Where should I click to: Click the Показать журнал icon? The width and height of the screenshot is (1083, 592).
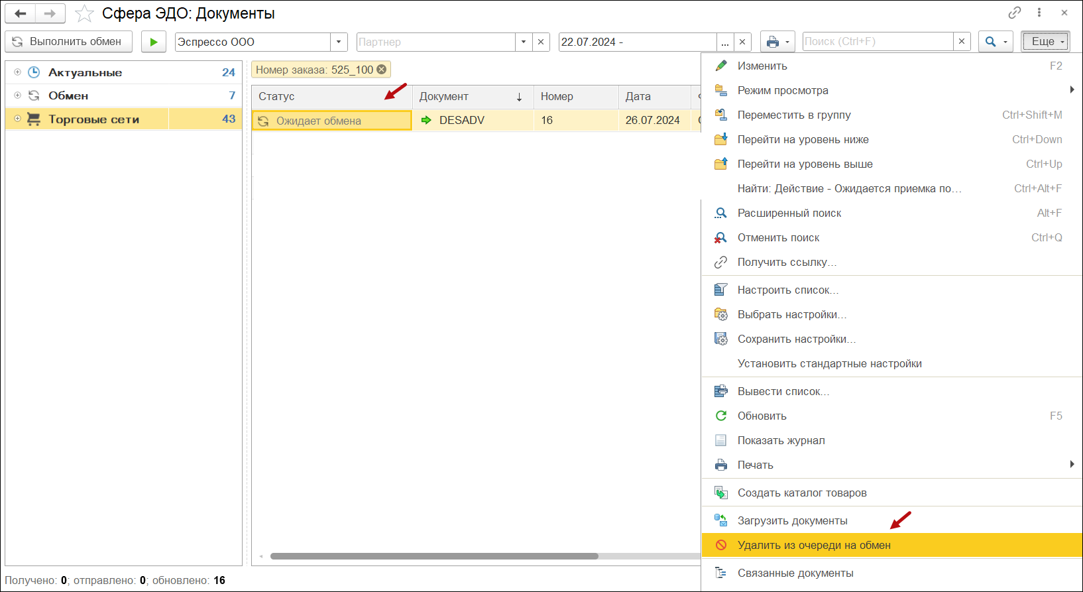click(721, 440)
